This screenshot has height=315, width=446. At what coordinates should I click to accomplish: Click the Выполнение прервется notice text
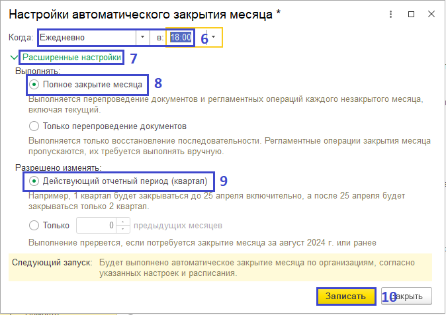[202, 243]
